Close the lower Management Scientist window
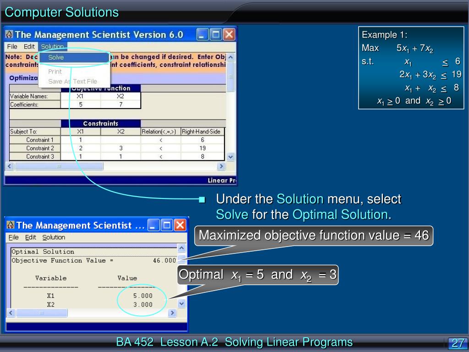 pos(180,225)
